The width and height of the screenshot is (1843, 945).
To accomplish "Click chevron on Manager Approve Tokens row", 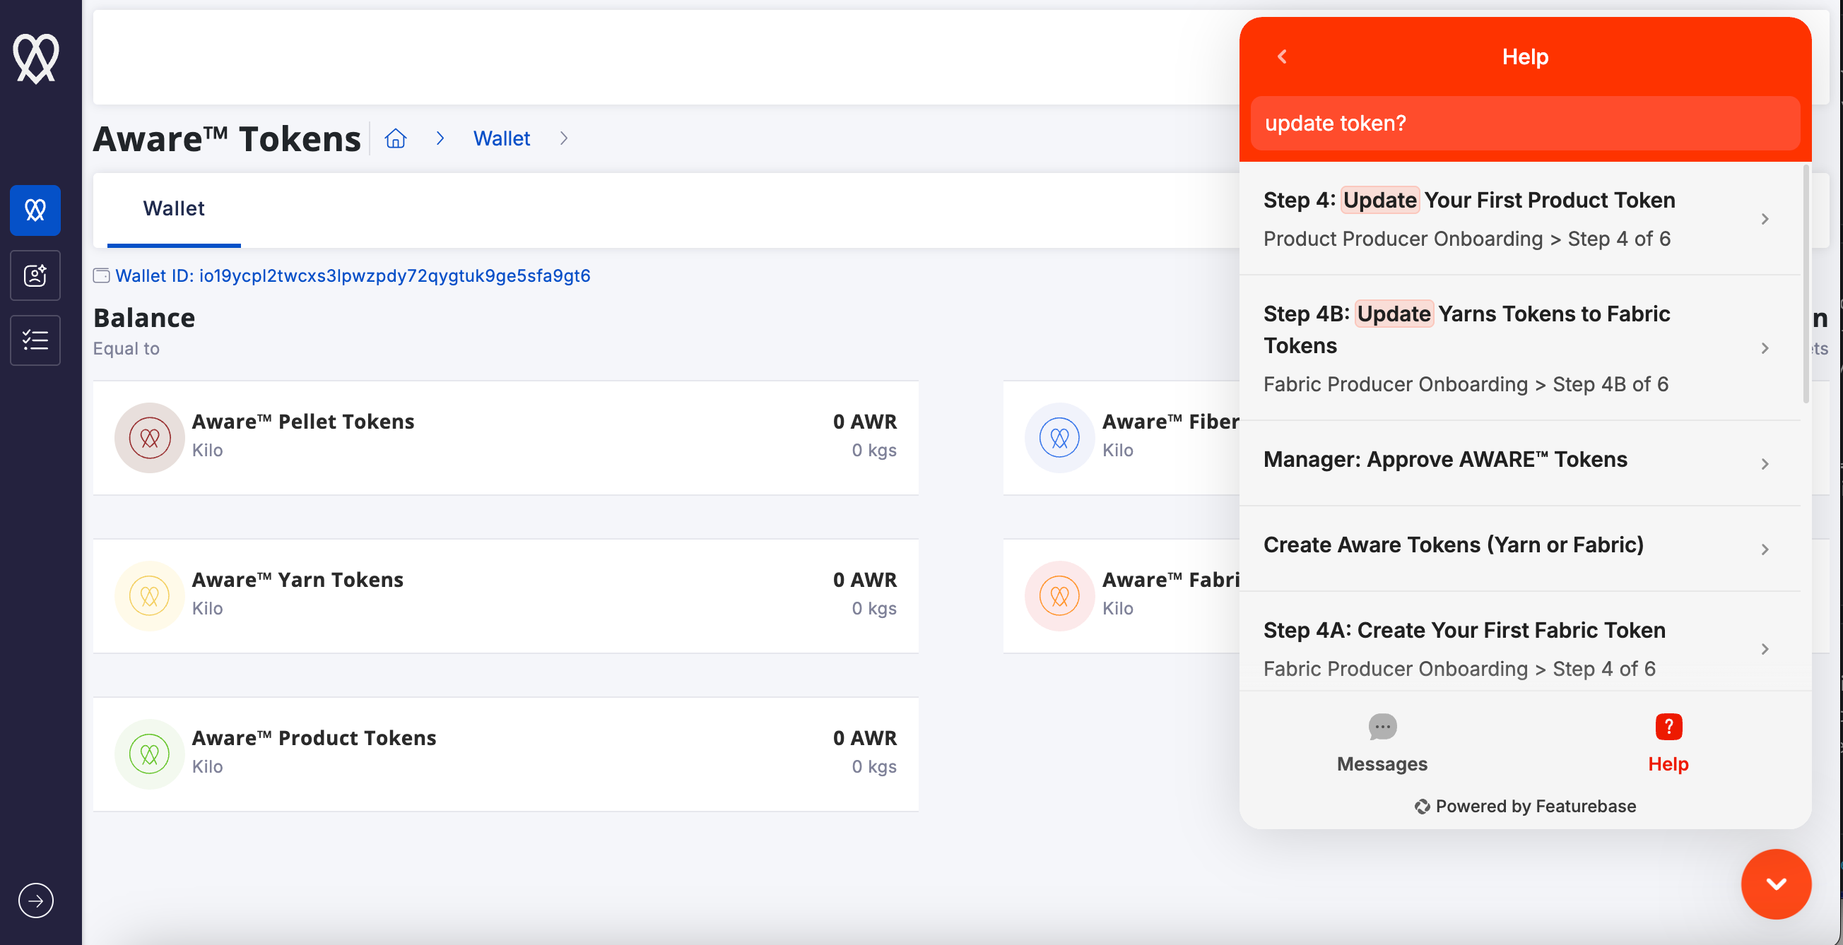I will 1765,464.
